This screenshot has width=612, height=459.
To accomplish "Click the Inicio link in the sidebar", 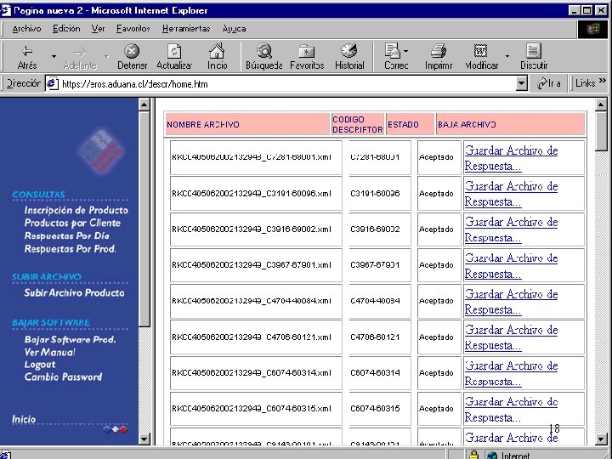I will pyautogui.click(x=24, y=420).
